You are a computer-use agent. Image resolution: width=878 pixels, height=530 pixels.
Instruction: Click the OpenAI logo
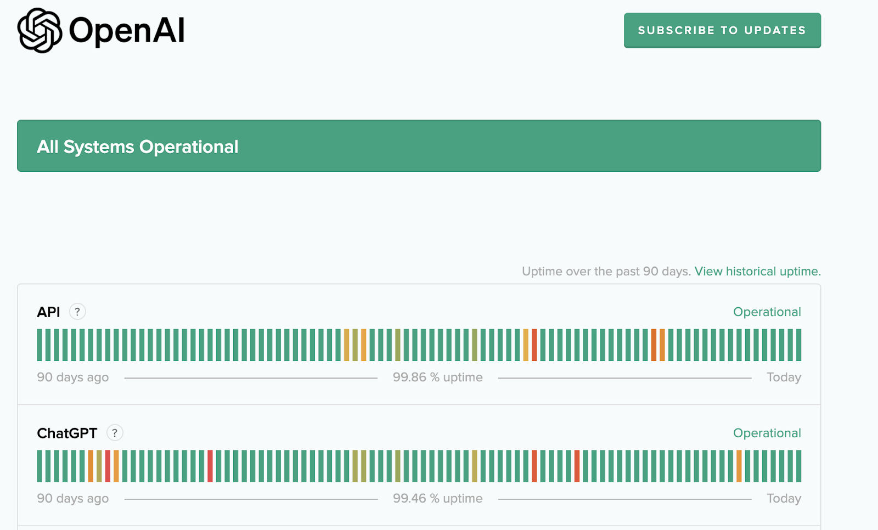101,30
